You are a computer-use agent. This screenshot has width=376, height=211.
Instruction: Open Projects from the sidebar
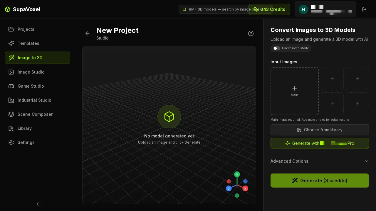tap(37, 29)
